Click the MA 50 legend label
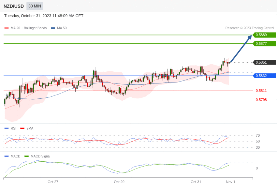The image size is (277, 187). pyautogui.click(x=62, y=28)
